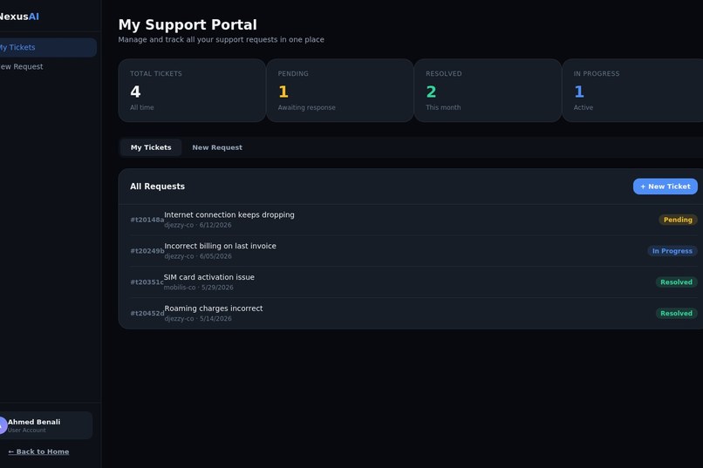Open Ahmed Benali user account card

(44, 425)
